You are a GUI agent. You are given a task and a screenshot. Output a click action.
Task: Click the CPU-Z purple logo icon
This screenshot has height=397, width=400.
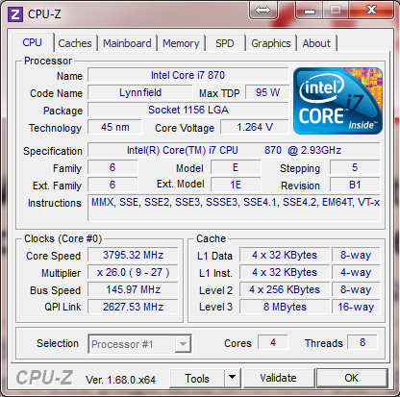coord(15,14)
